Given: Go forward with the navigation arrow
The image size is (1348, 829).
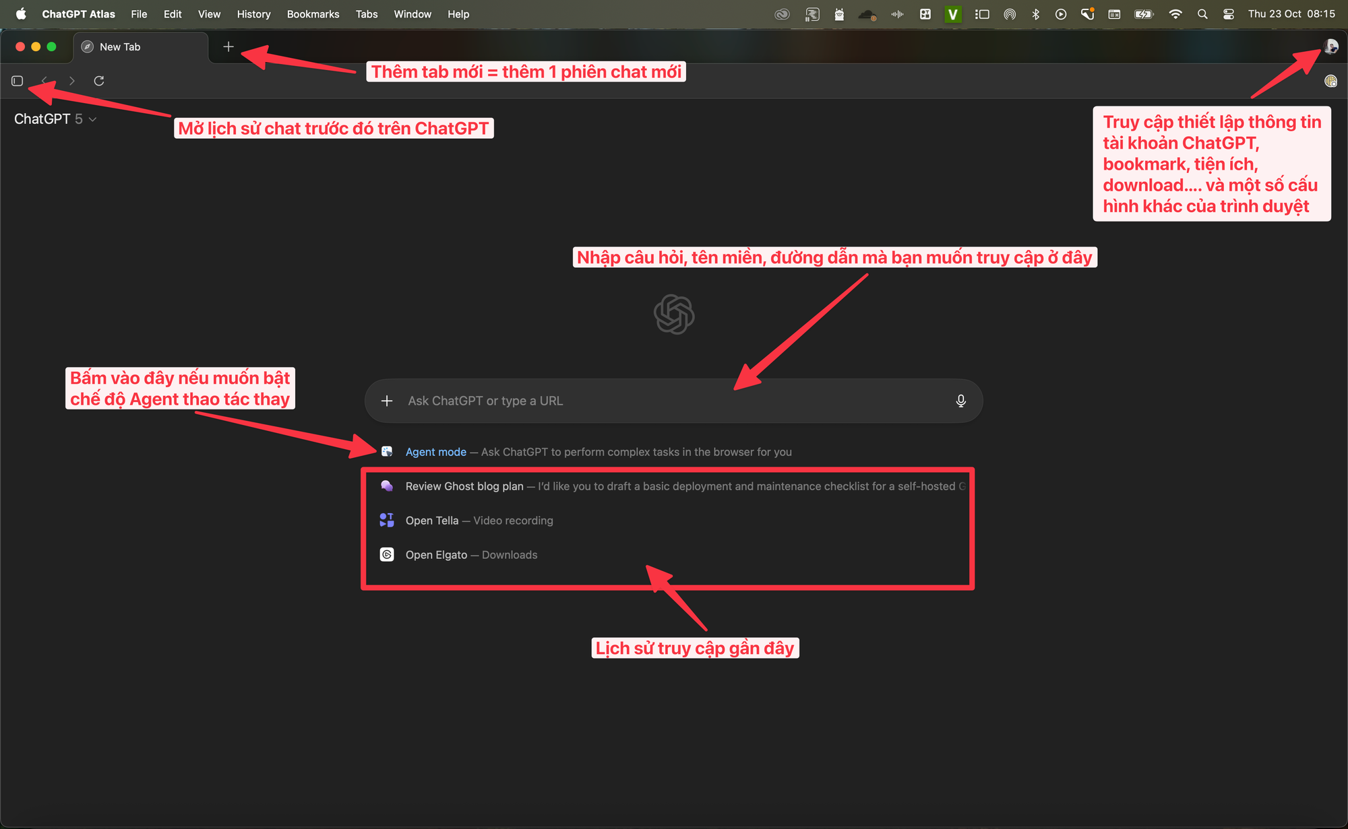Looking at the screenshot, I should point(72,81).
